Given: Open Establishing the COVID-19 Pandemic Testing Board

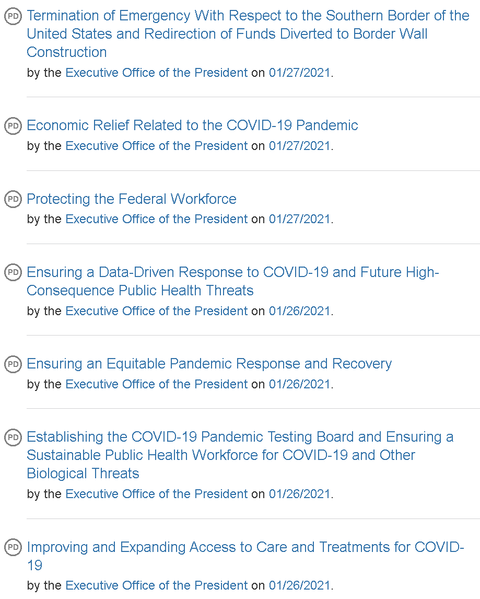Looking at the screenshot, I should pos(240,455).
